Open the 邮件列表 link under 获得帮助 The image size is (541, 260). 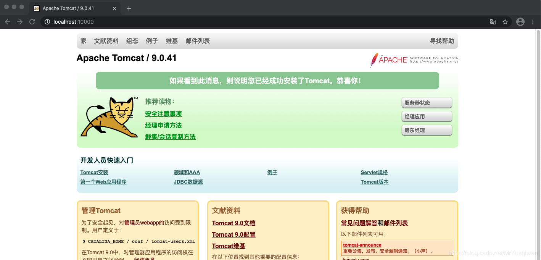click(396, 223)
